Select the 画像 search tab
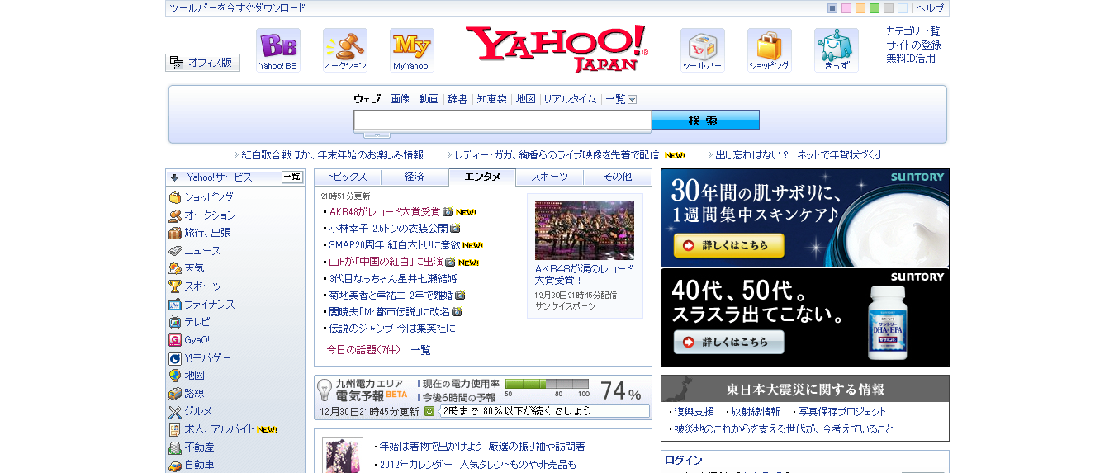1114x473 pixels. tap(400, 99)
